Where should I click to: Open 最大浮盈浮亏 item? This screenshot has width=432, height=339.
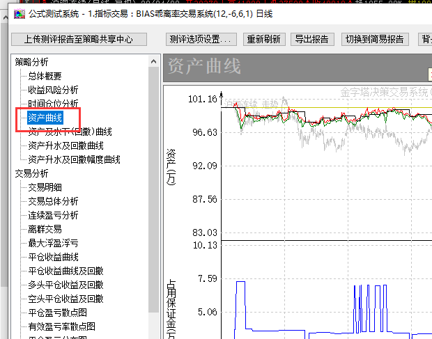pos(53,243)
